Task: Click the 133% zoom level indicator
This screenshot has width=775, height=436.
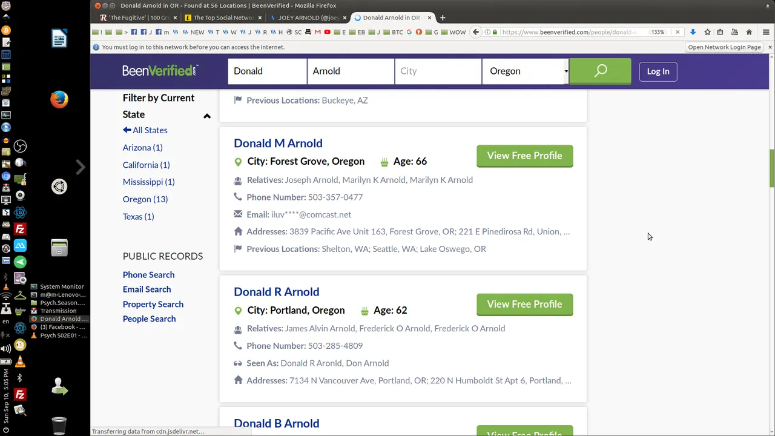Action: 658,32
